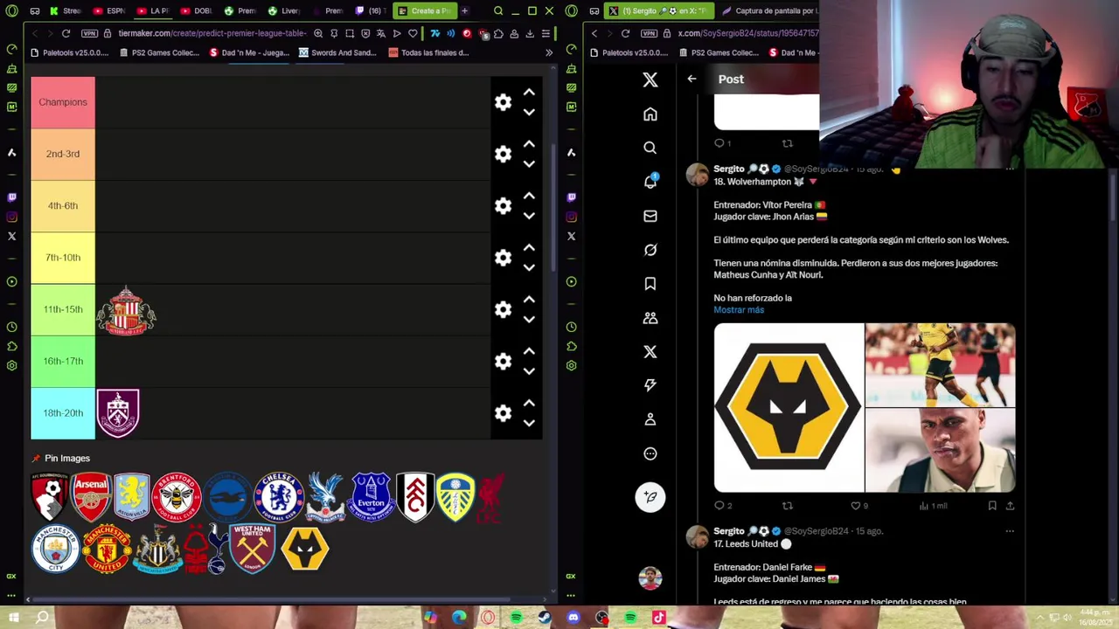
Task: Expand 'Mostrar más' on Wolverhampton post
Action: [739, 310]
